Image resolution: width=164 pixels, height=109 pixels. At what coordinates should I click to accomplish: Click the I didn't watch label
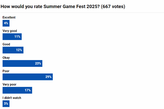(x=12, y=98)
